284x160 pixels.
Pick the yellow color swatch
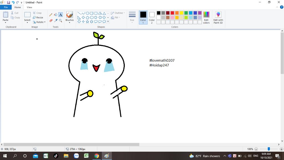point(181,13)
